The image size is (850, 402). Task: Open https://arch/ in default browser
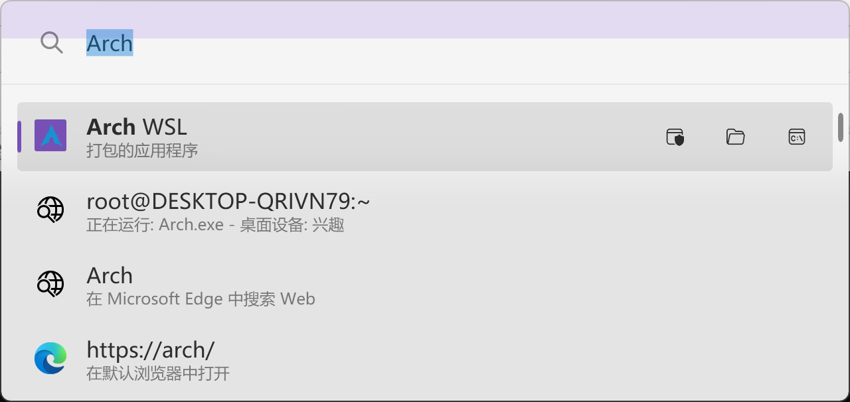425,360
